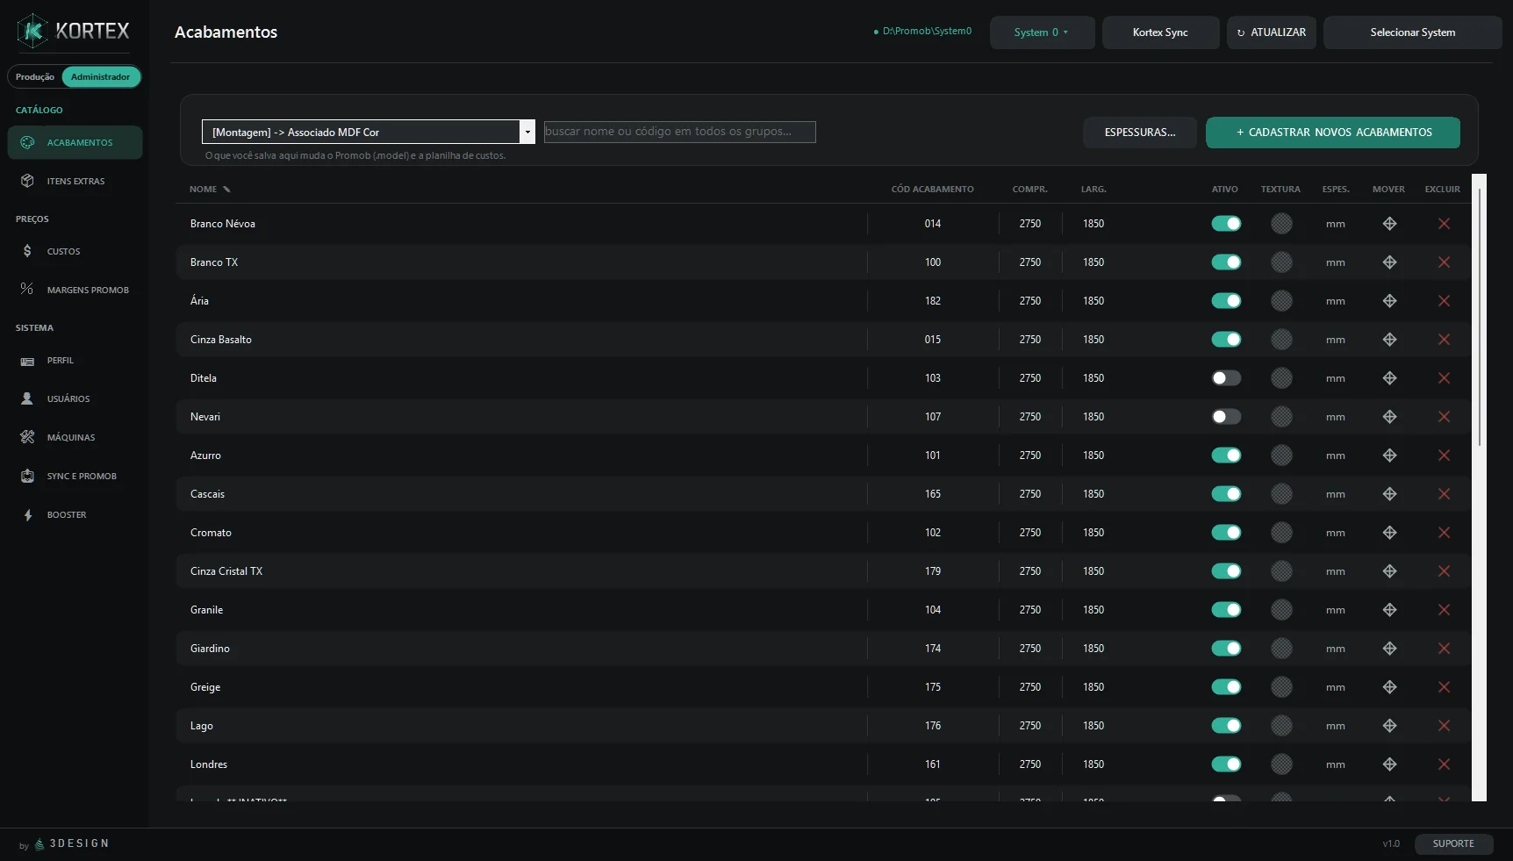Open the Perfil card icon
This screenshot has width=1513, height=861.
(x=27, y=361)
